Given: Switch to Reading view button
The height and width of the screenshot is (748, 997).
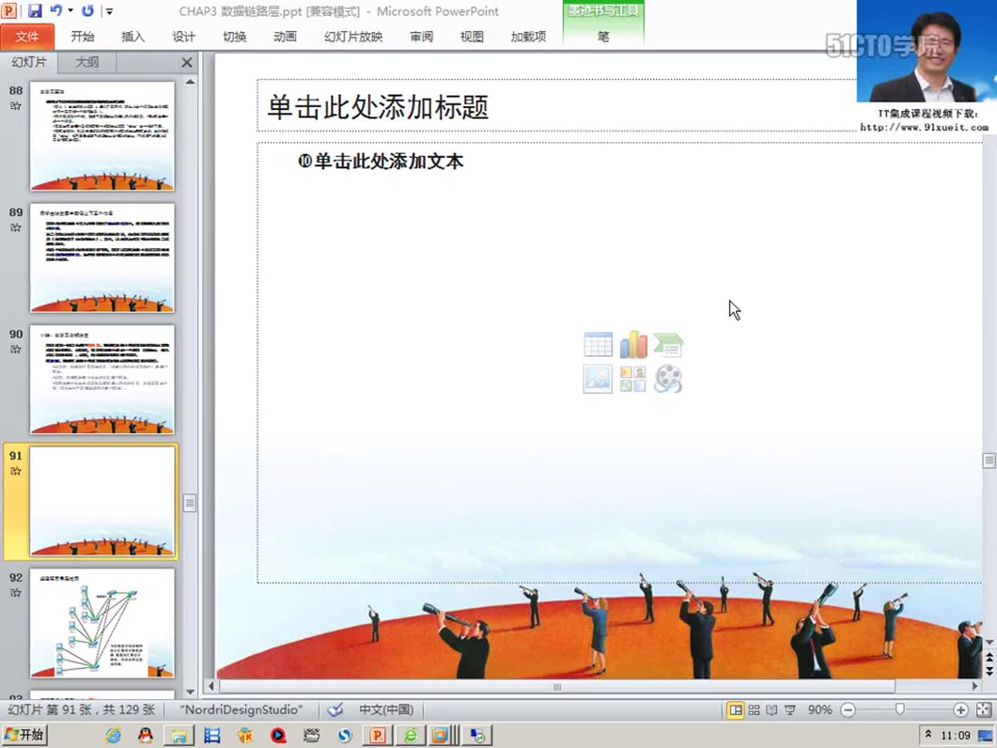Looking at the screenshot, I should (x=772, y=710).
